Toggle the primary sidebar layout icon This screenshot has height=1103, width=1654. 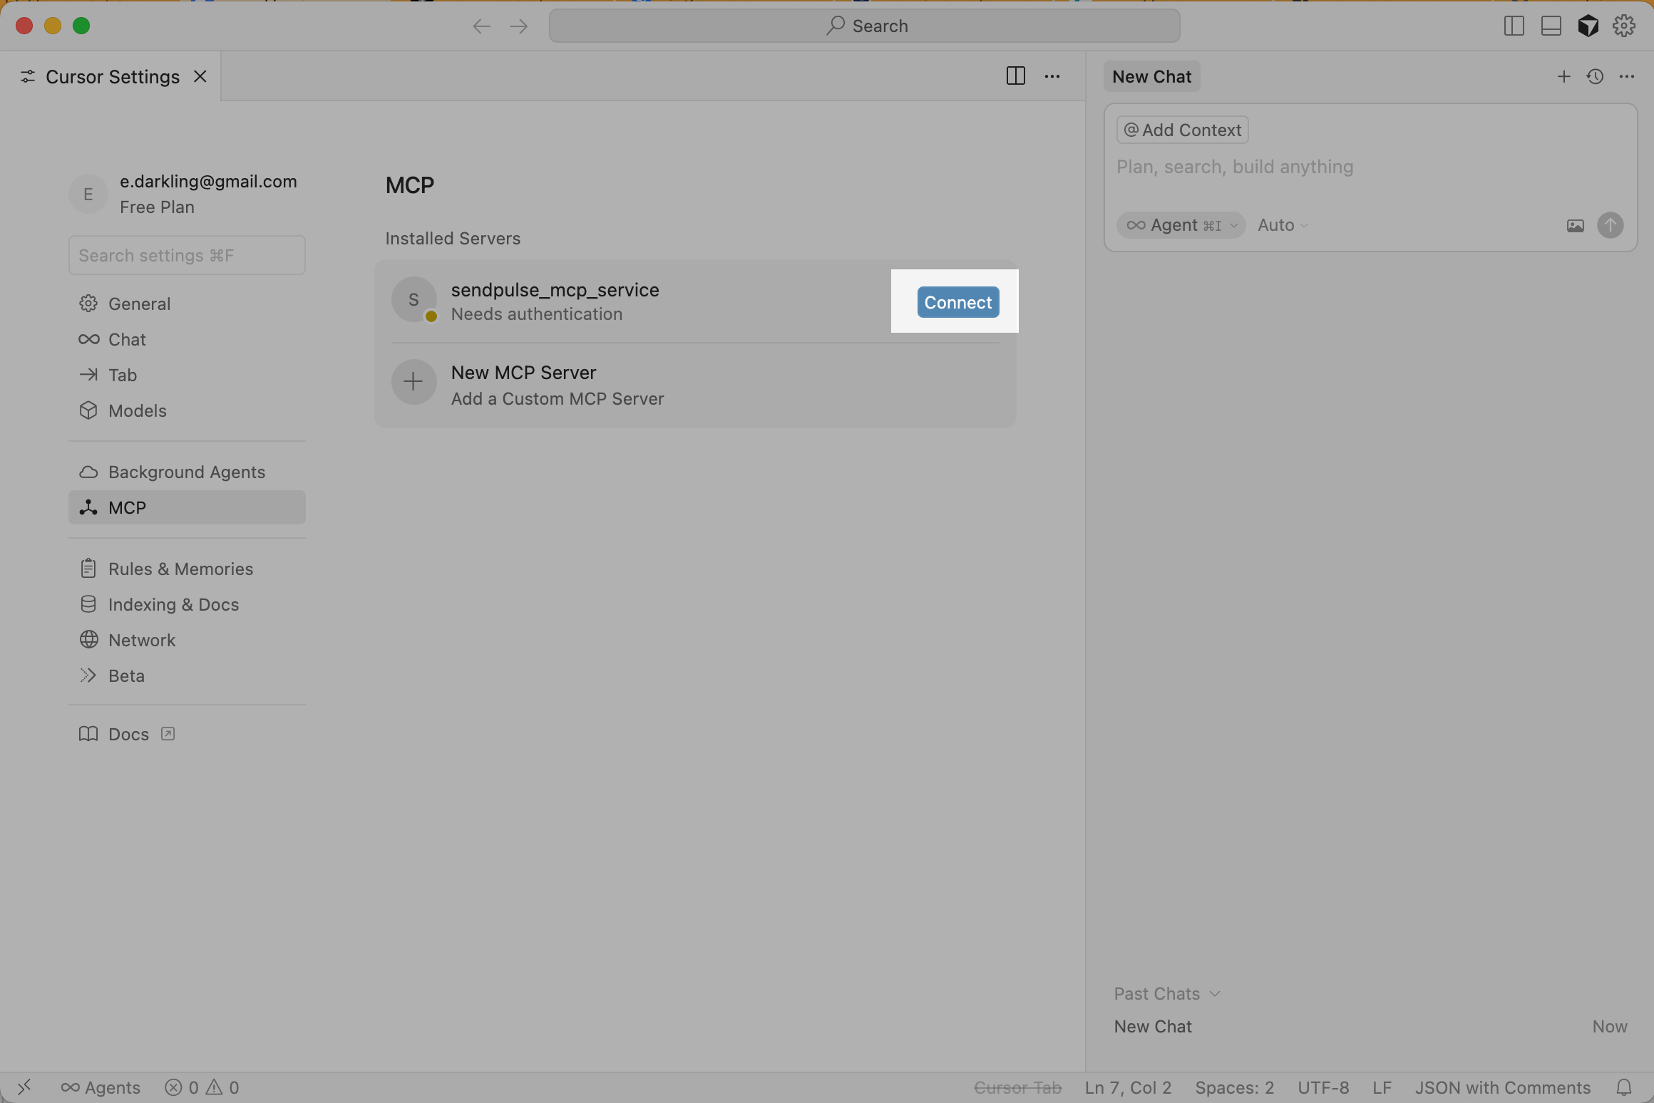(x=1514, y=26)
